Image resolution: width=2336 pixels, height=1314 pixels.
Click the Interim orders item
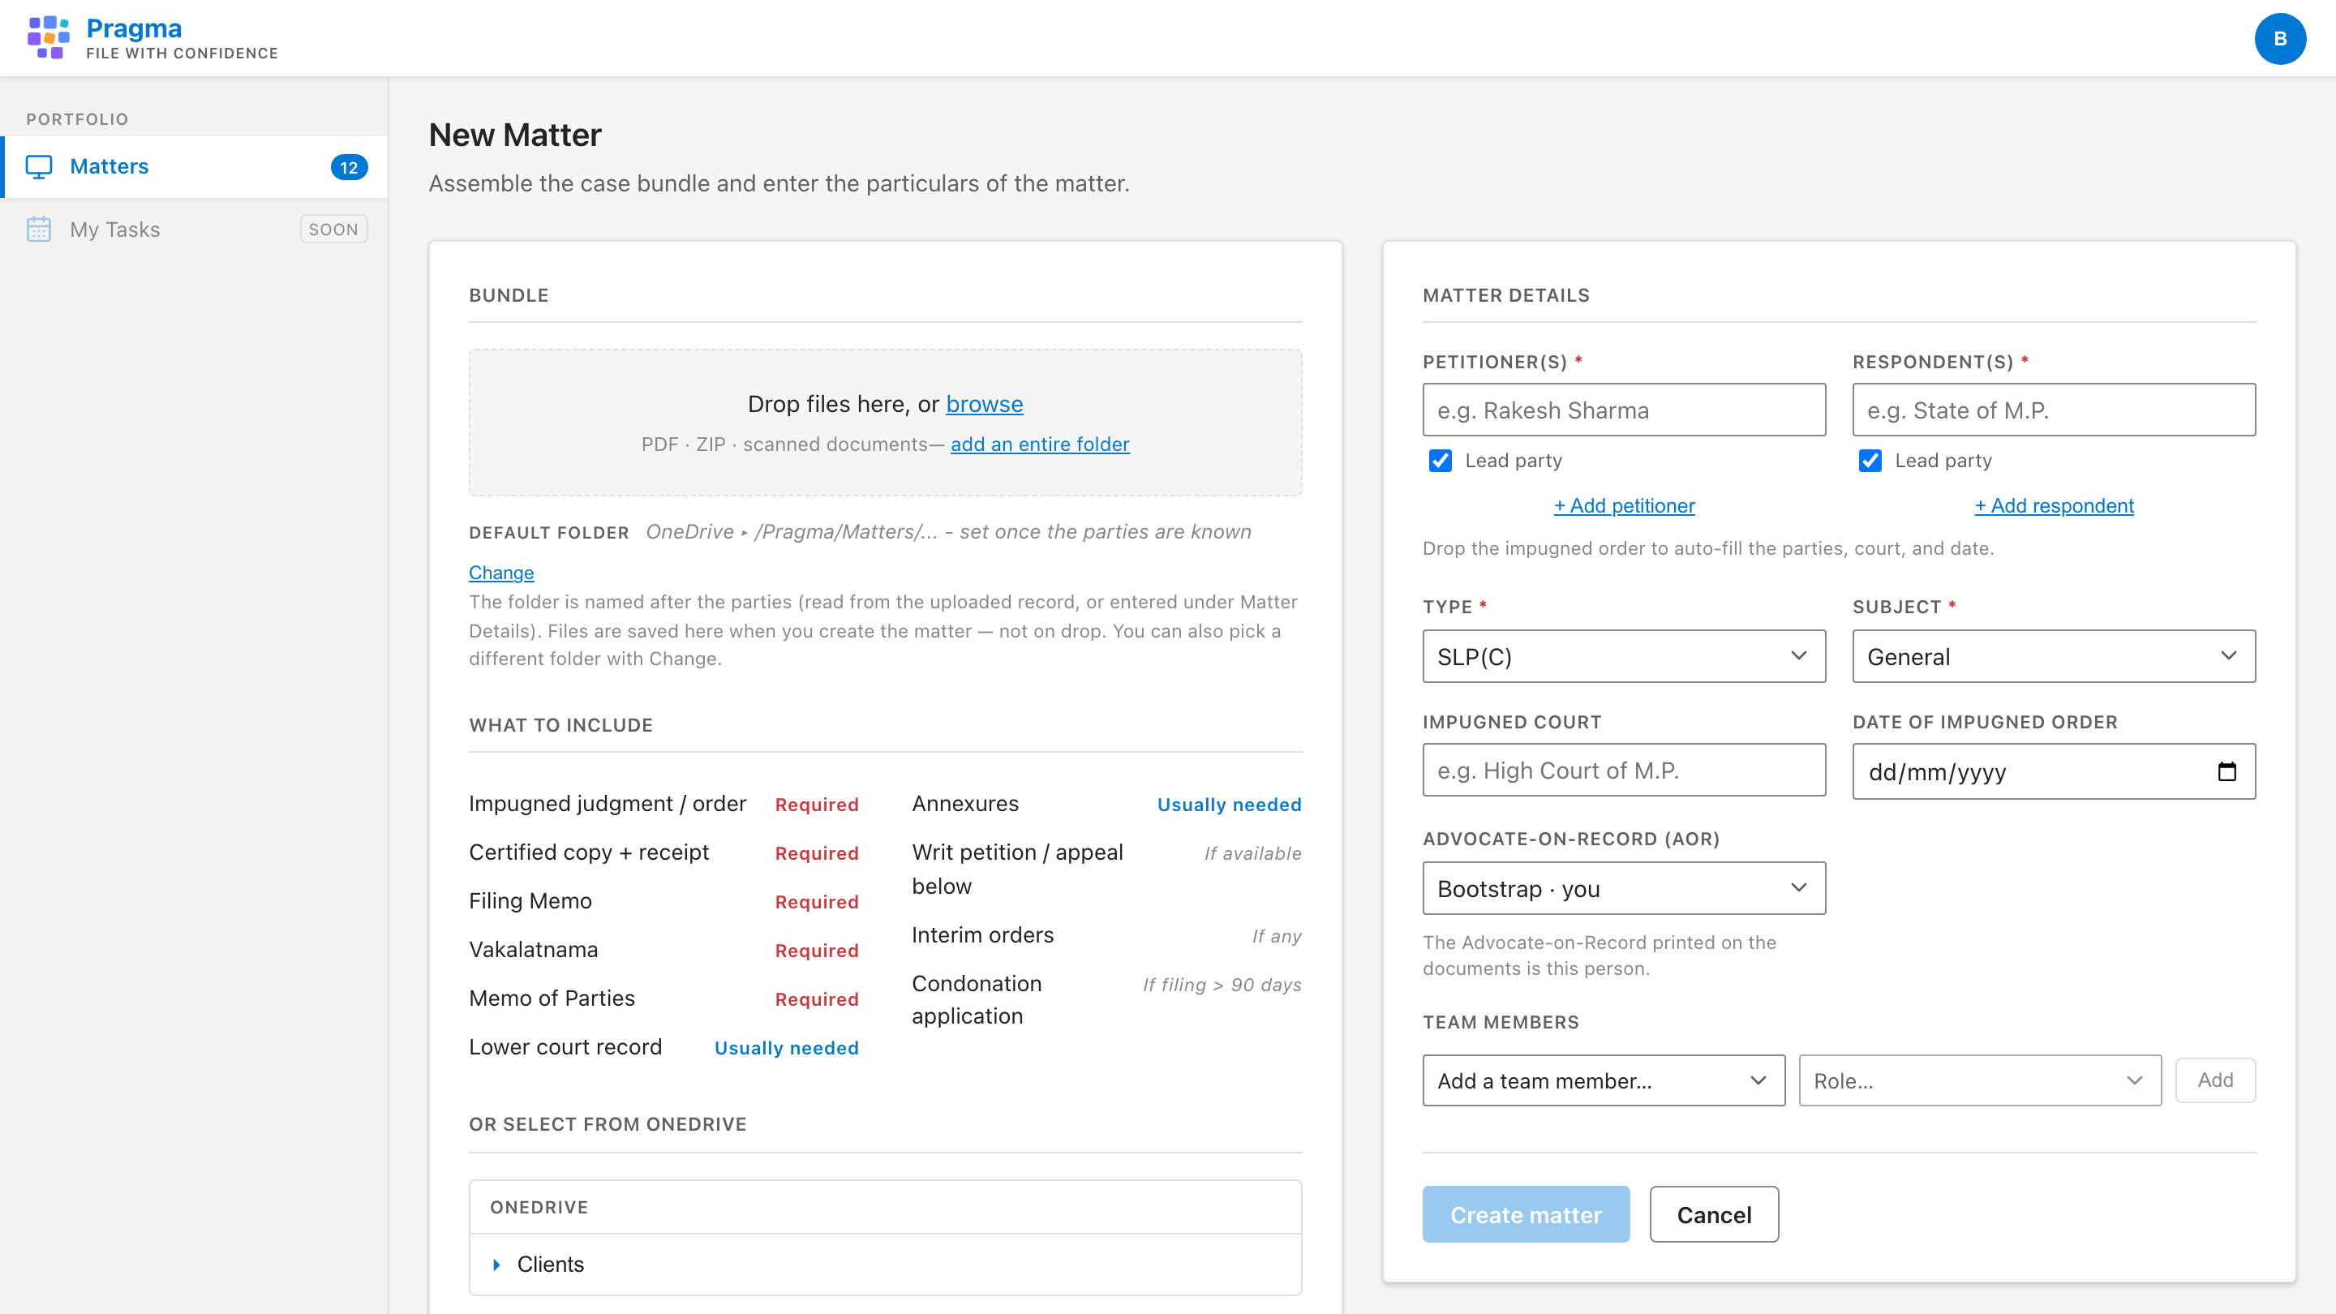(x=982, y=935)
